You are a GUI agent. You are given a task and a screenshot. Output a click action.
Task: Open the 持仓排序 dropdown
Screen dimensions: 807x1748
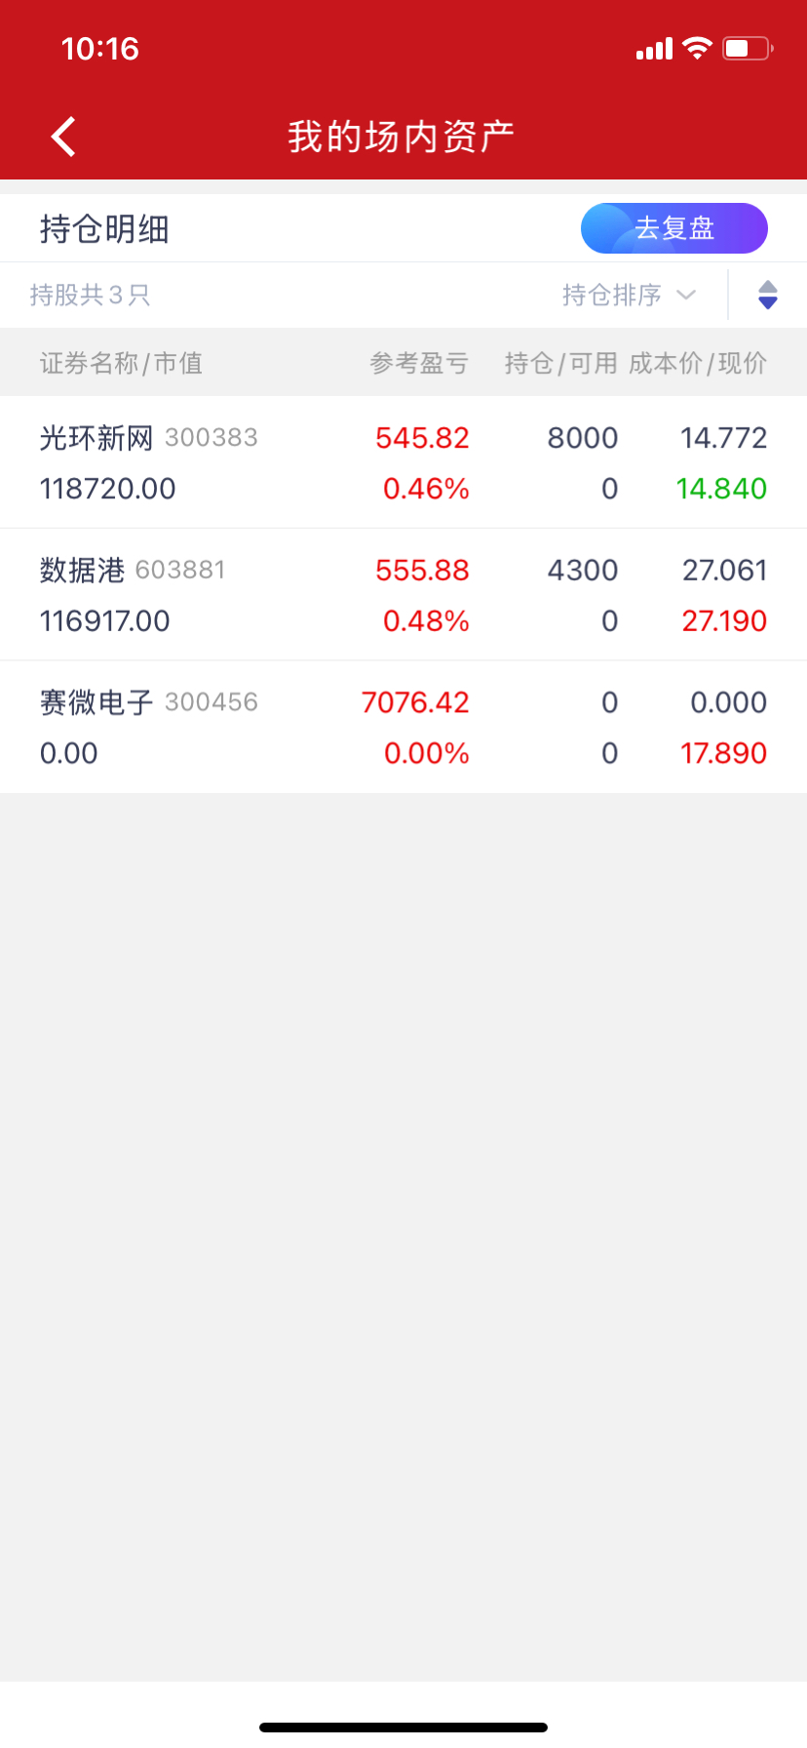click(612, 295)
